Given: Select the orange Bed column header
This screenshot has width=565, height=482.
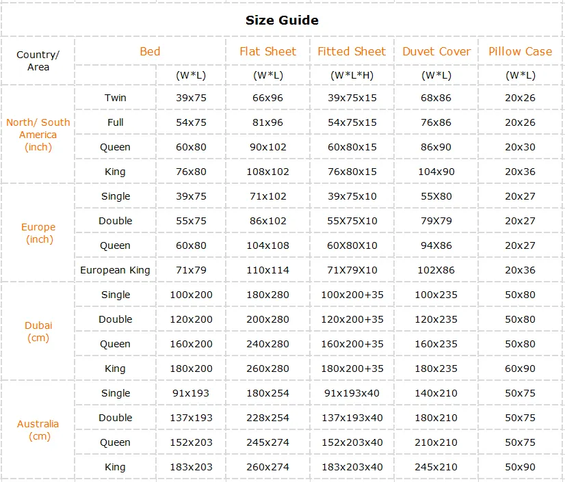Looking at the screenshot, I should click(150, 51).
